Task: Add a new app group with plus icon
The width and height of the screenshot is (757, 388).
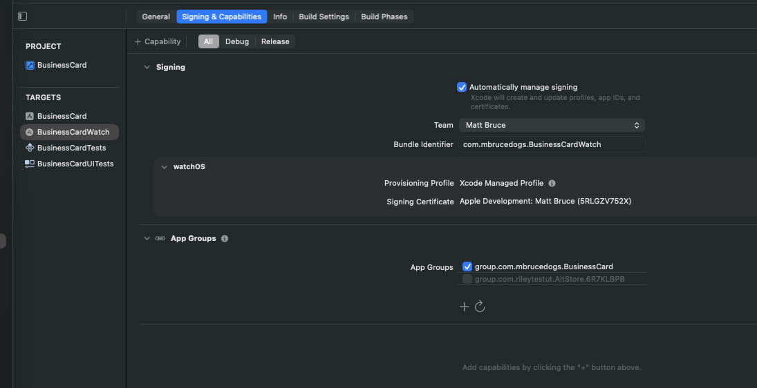Action: [465, 307]
